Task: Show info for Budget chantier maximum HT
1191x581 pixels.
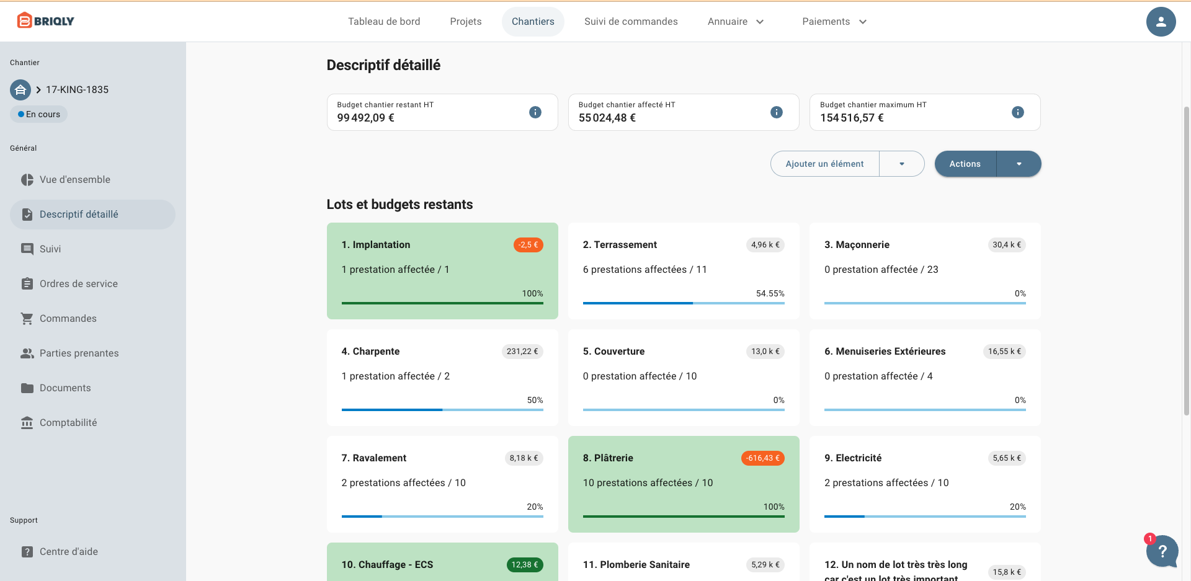Action: tap(1018, 112)
